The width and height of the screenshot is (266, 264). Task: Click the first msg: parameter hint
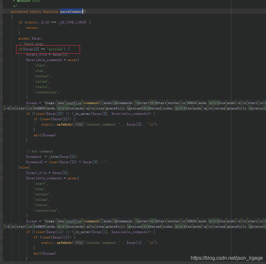(x=79, y=124)
